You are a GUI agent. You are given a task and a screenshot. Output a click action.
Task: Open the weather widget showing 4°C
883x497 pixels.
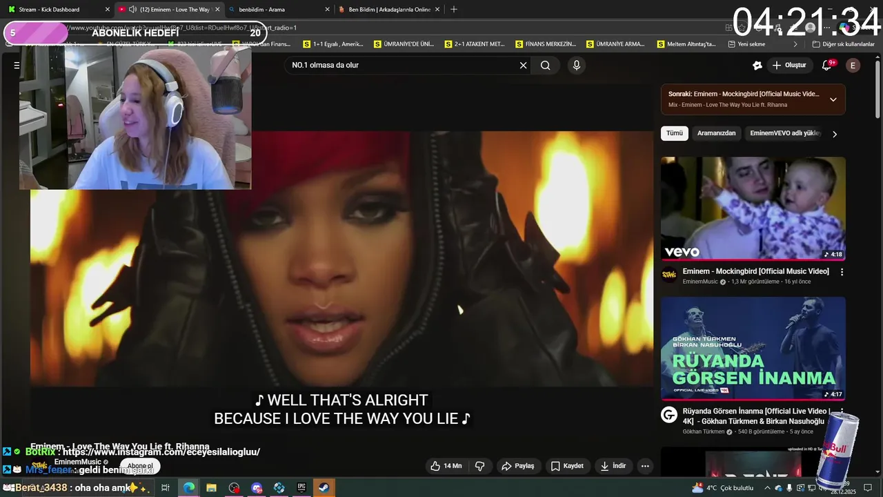(722, 488)
